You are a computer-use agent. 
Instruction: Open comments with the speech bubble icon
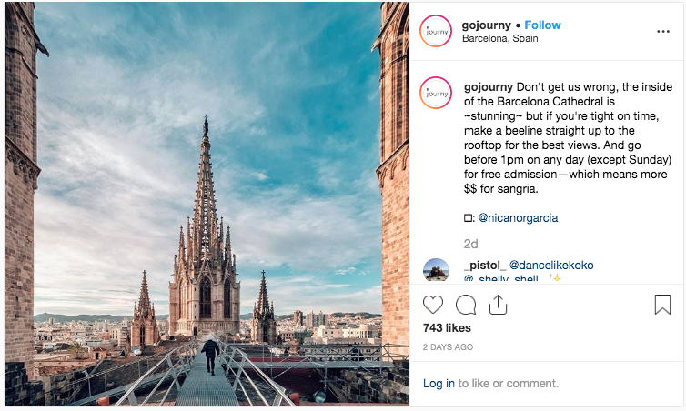[x=466, y=305]
